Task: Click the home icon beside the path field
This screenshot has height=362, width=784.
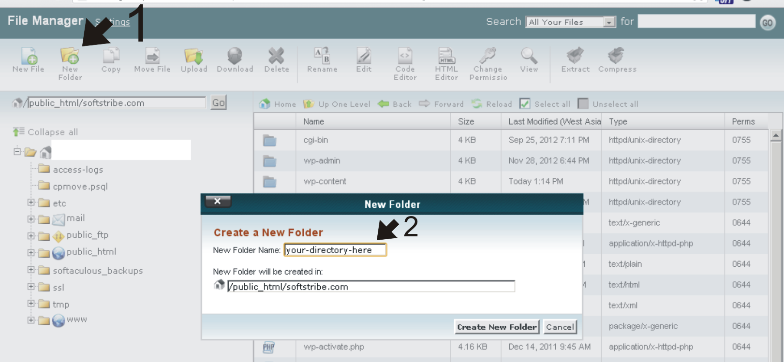Action: tap(18, 102)
